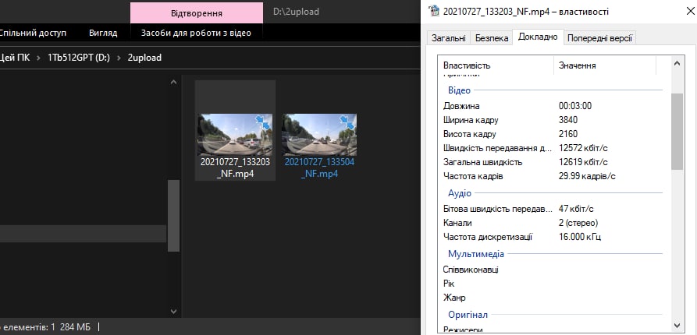The height and width of the screenshot is (335, 697).
Task: Click the Ширина кадру value 3840
Action: [568, 120]
